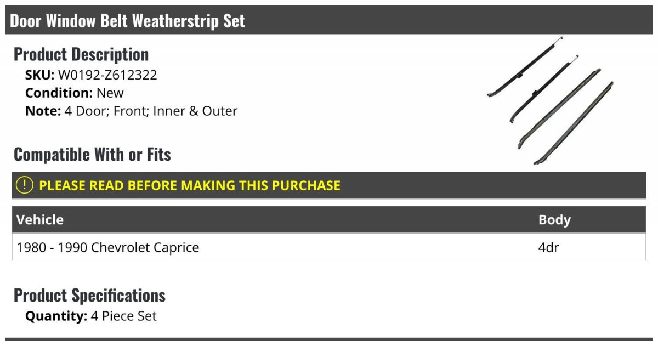Click the Vehicle column header
The image size is (658, 346).
pos(40,219)
